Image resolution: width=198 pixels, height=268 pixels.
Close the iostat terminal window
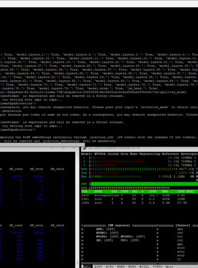click(74, 148)
